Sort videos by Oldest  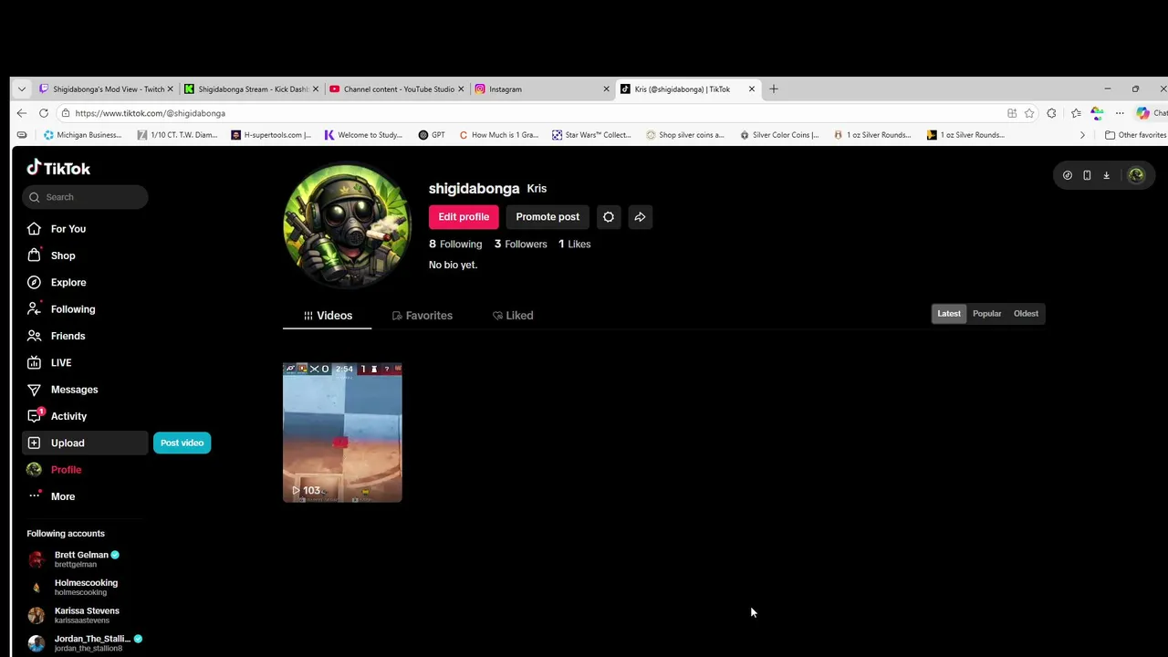pos(1026,314)
